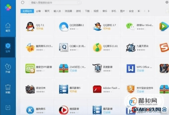Click the software search input field

point(55,3)
